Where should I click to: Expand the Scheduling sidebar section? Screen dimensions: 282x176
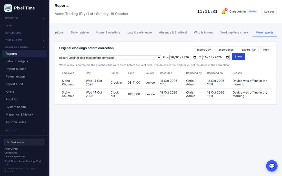25,33
